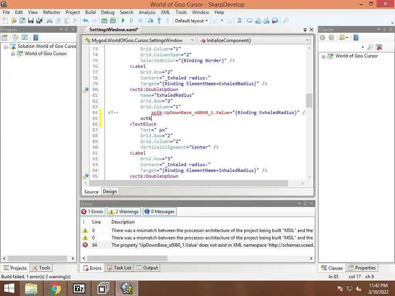Click the Show All Files icon in Projects panel

coord(15,37)
